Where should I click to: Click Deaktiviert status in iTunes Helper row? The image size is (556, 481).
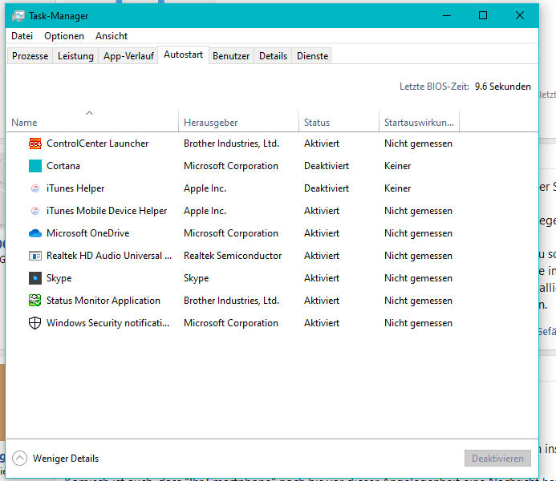tap(327, 188)
